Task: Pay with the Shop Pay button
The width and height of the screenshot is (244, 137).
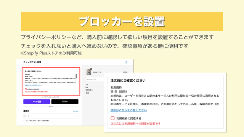Action: (x=37, y=102)
